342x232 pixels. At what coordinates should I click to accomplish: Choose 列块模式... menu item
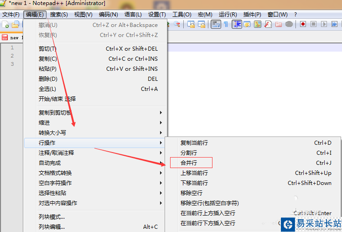pos(95,217)
